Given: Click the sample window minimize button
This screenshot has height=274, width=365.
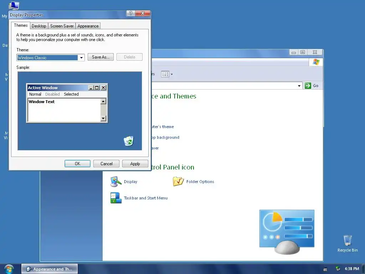Looking at the screenshot, I should [x=91, y=88].
